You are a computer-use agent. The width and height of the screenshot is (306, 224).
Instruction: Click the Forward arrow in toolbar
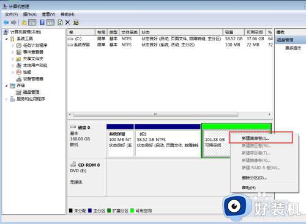coord(13,23)
